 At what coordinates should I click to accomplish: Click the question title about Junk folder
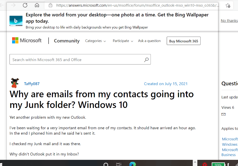(102, 99)
